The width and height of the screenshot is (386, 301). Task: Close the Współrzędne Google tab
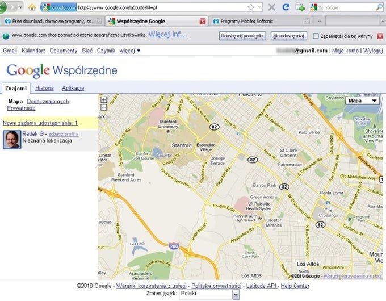coord(203,22)
